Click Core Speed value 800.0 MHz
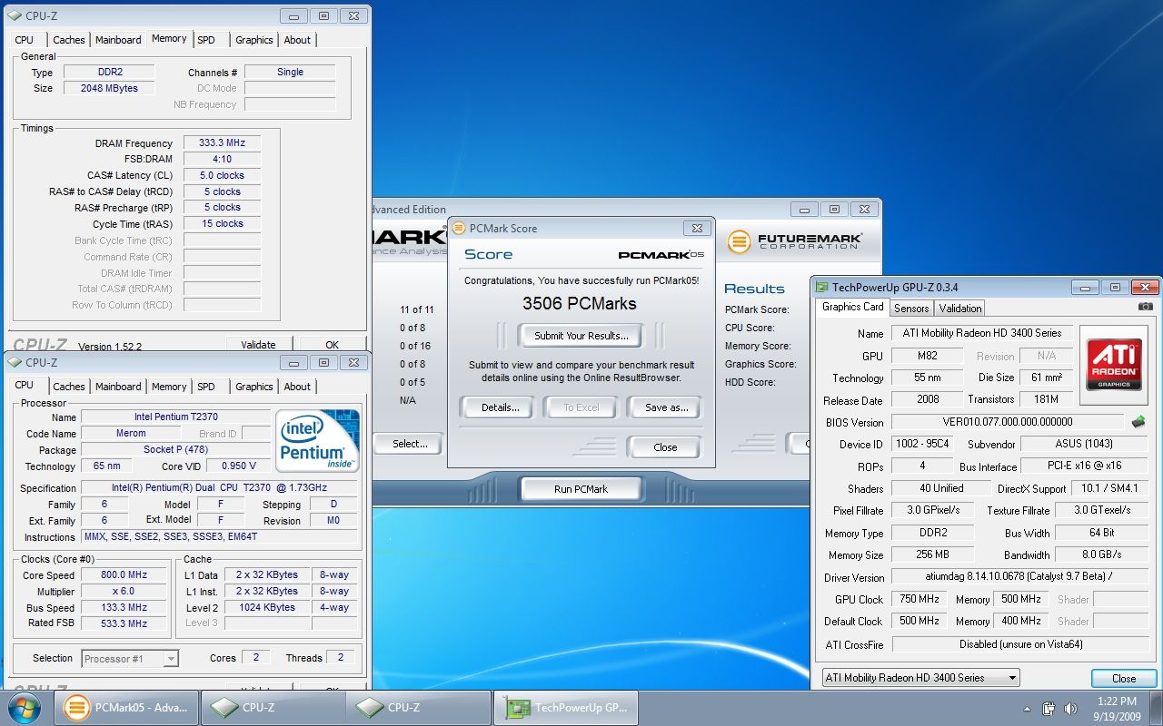Image resolution: width=1163 pixels, height=726 pixels. 124,575
